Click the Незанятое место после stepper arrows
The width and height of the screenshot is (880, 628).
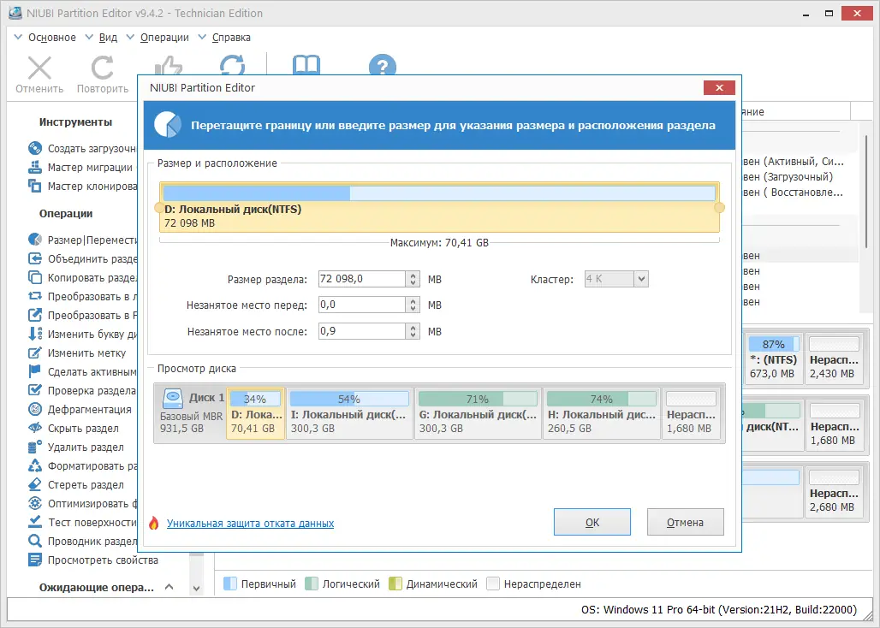click(x=413, y=331)
